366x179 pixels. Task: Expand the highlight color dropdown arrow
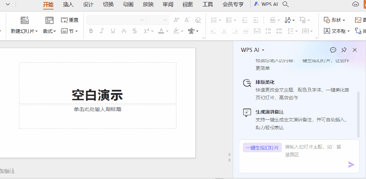182,31
